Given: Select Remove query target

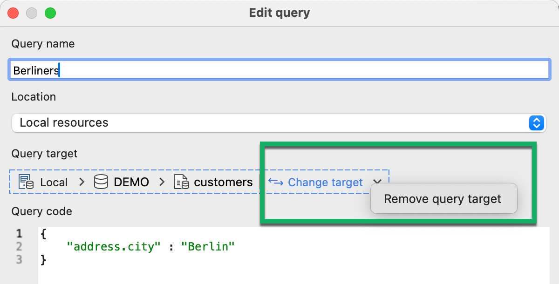Looking at the screenshot, I should (443, 198).
